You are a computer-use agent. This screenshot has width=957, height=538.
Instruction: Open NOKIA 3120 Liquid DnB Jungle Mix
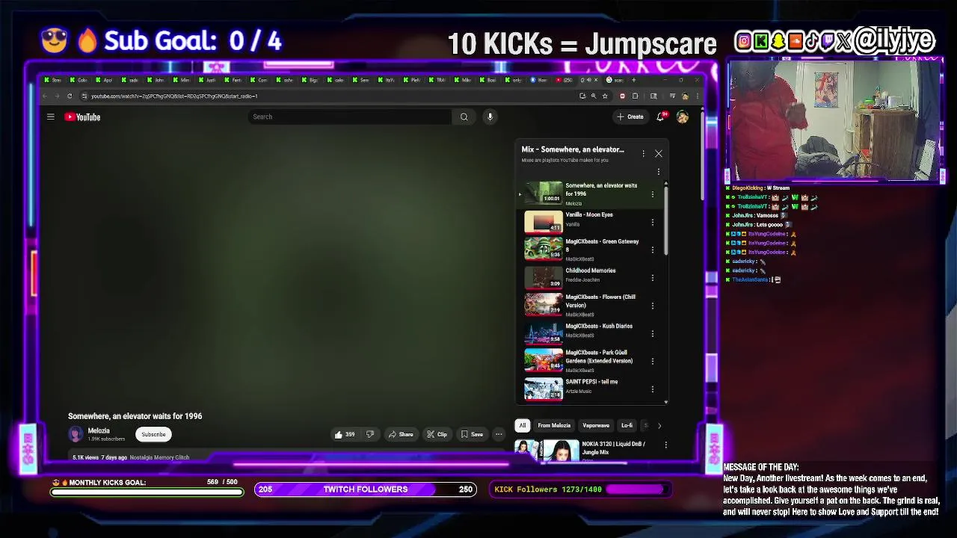[x=613, y=448]
